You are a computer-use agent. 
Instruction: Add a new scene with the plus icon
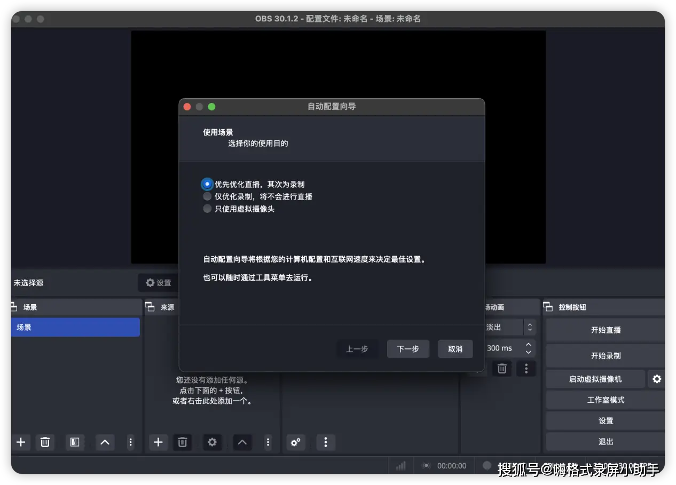pyautogui.click(x=21, y=442)
